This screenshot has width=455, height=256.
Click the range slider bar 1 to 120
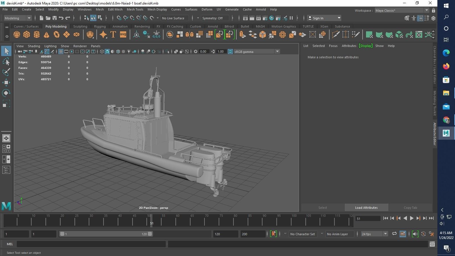point(106,234)
